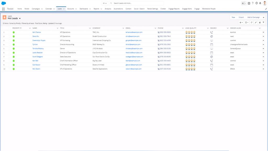Click the global create plus icon
The width and height of the screenshot is (268, 151).
point(249,3)
